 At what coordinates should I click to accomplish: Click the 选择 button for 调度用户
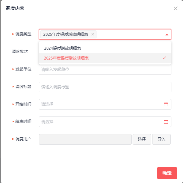[142, 139]
